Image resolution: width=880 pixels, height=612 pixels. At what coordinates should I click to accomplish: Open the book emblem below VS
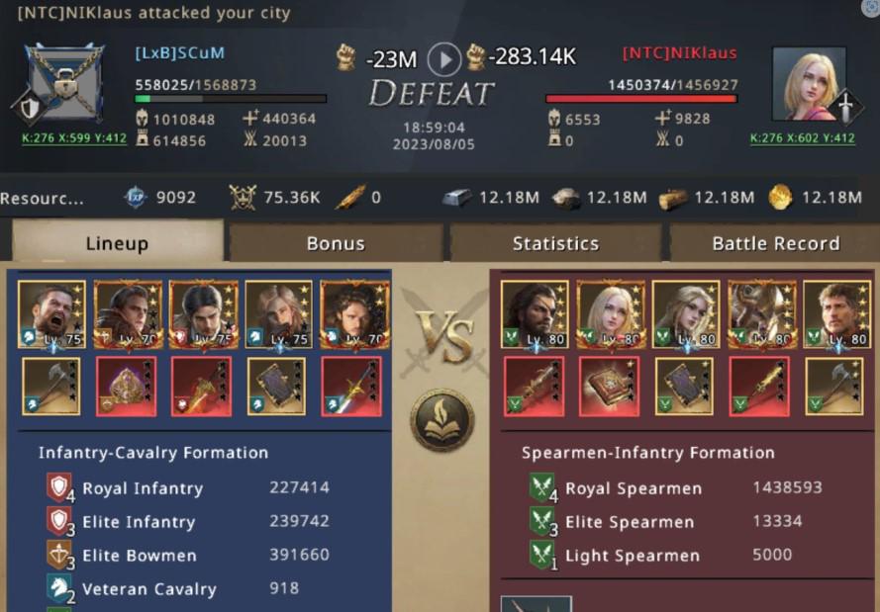coord(442,420)
